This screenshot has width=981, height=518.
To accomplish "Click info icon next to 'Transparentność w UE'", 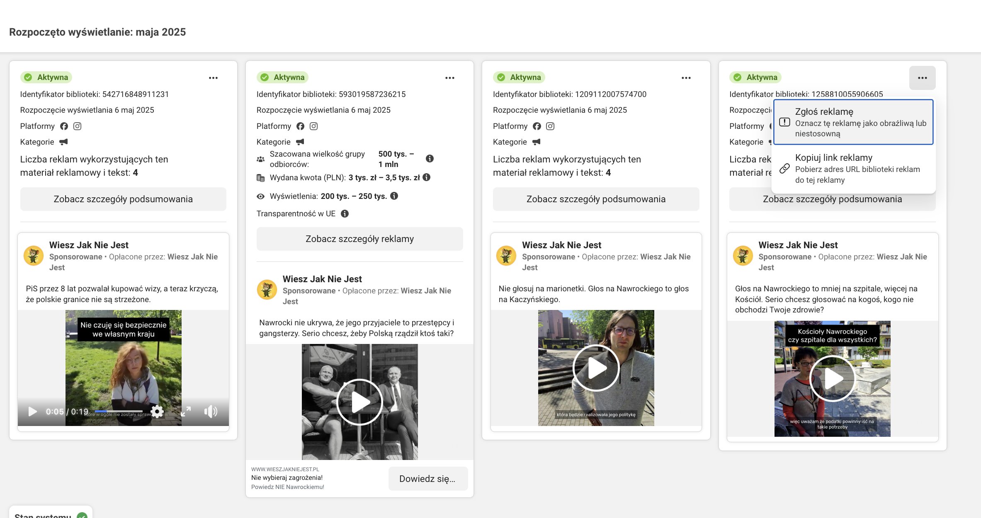I will click(x=345, y=213).
